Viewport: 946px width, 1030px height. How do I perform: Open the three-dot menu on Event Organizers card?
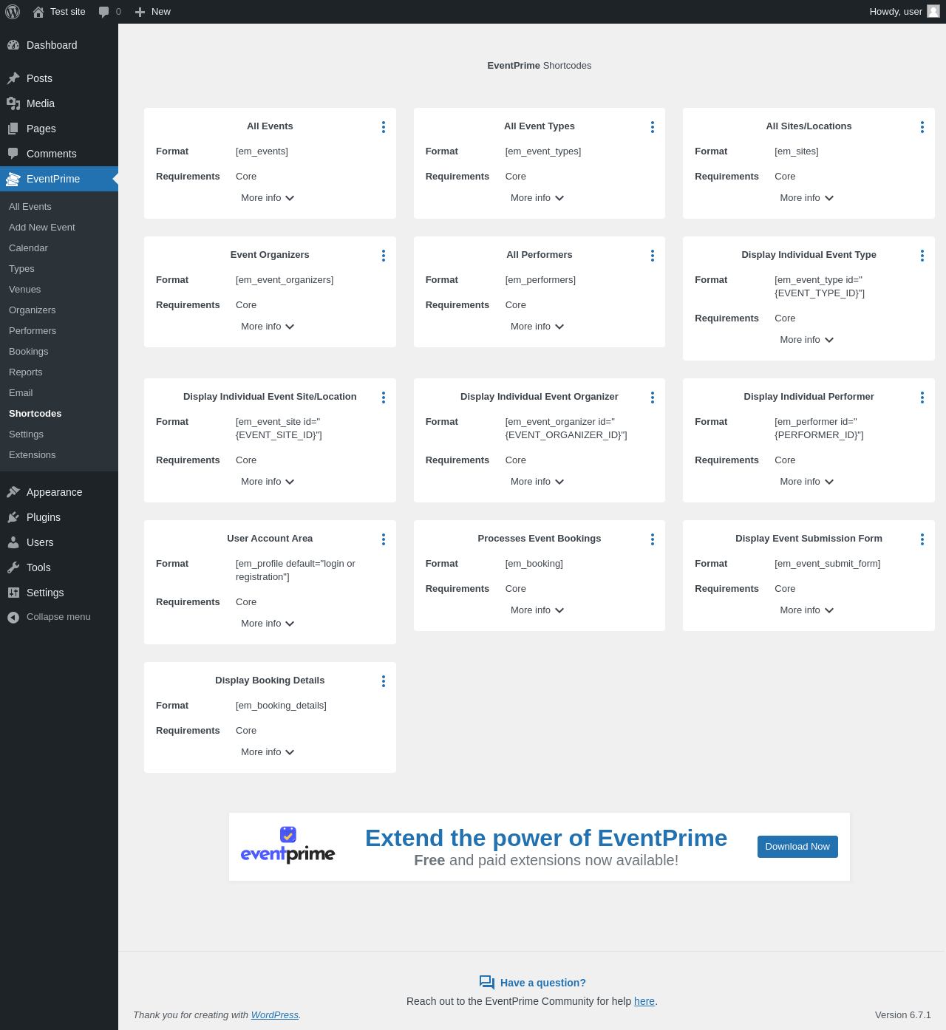click(x=384, y=256)
